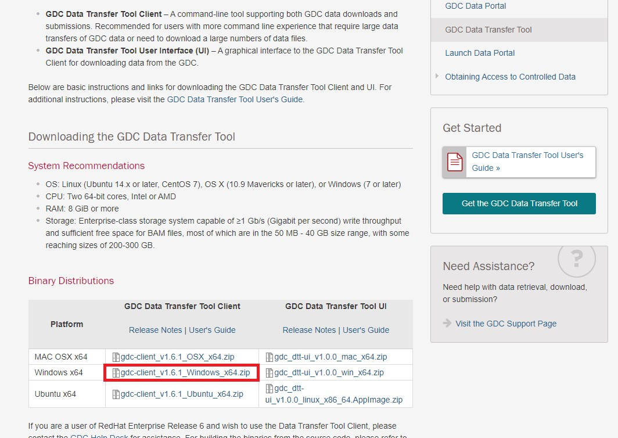Click the 'RAM: 8 GiB or more' bullet
The image size is (618, 438).
coord(82,209)
